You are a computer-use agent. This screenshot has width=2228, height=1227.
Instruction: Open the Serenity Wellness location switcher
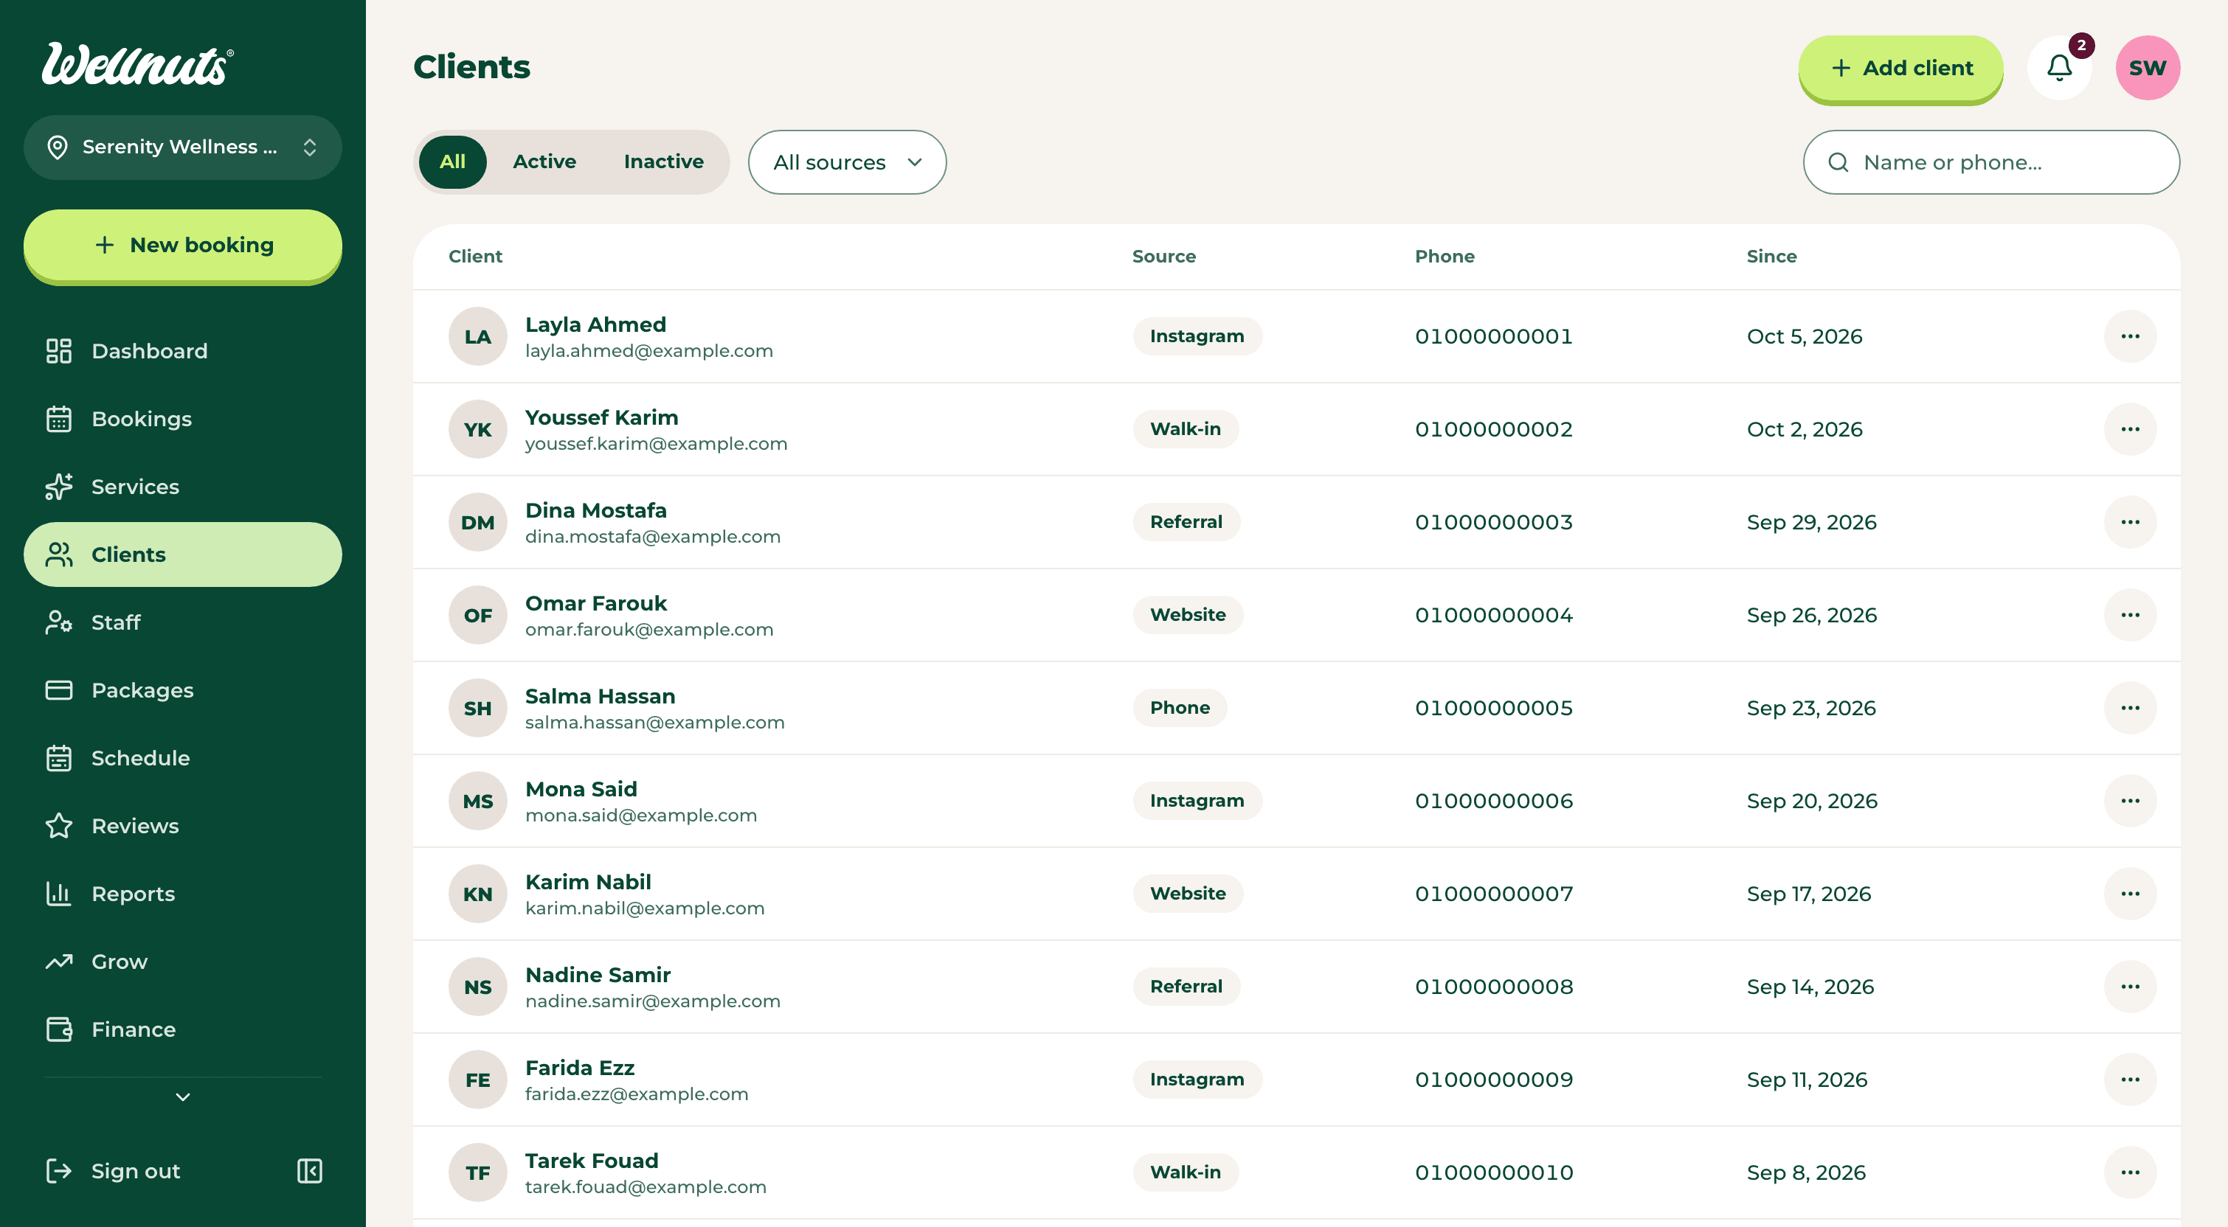tap(182, 147)
